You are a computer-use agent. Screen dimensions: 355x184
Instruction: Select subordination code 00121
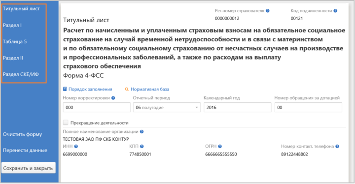(297, 19)
